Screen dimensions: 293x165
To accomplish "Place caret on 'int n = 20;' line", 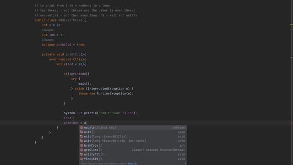I will pos(52,25).
